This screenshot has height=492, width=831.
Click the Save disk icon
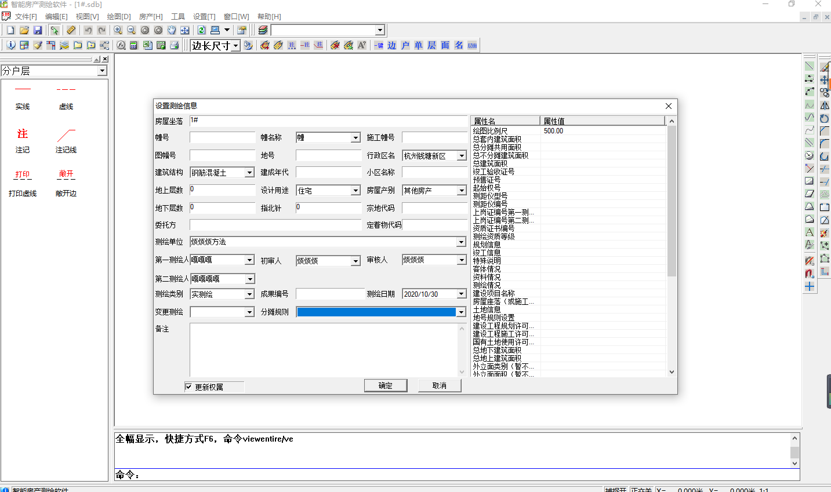coord(38,30)
